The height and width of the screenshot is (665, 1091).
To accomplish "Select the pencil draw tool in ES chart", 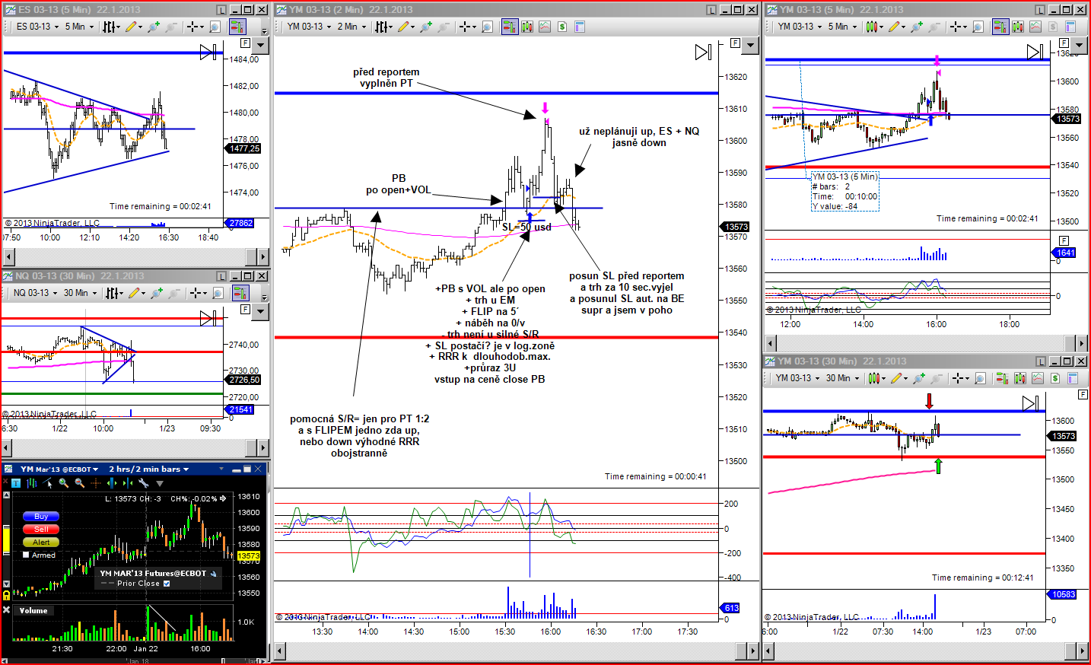I will [x=132, y=27].
